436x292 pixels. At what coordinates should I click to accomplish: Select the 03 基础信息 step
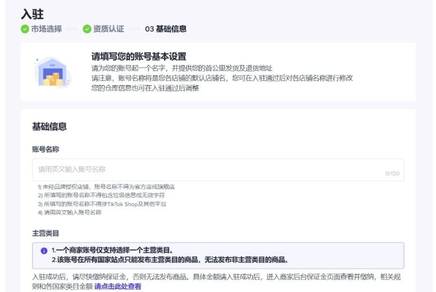[x=166, y=29]
